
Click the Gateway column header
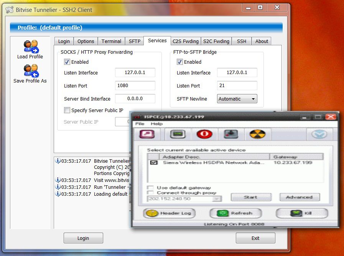(x=296, y=157)
